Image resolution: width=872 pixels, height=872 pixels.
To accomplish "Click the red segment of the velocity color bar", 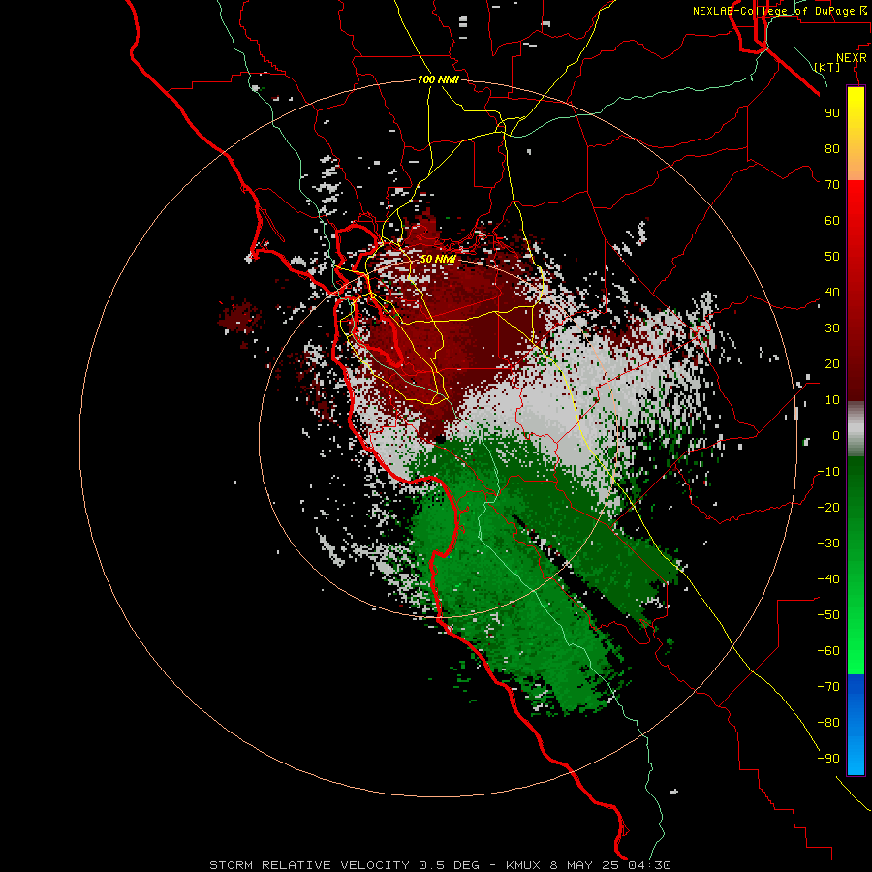I will 856,291.
